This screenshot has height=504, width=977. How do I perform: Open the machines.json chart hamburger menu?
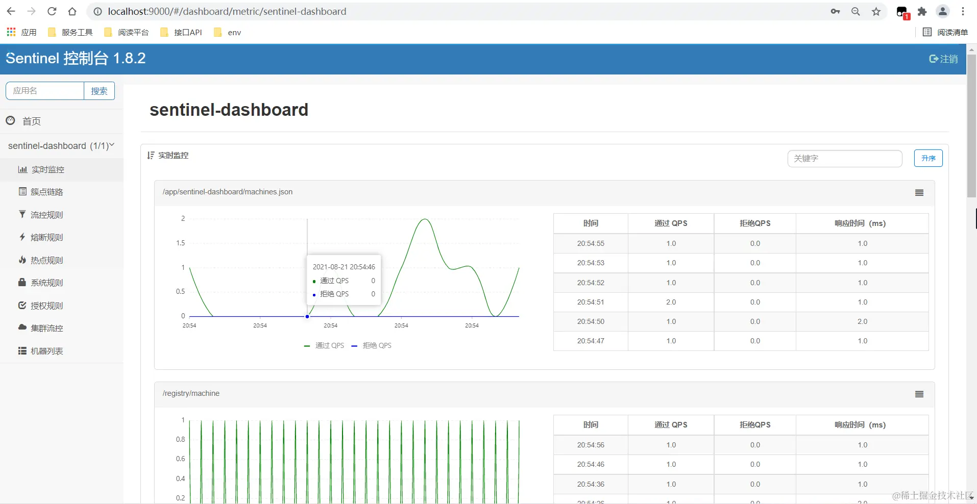[919, 192]
